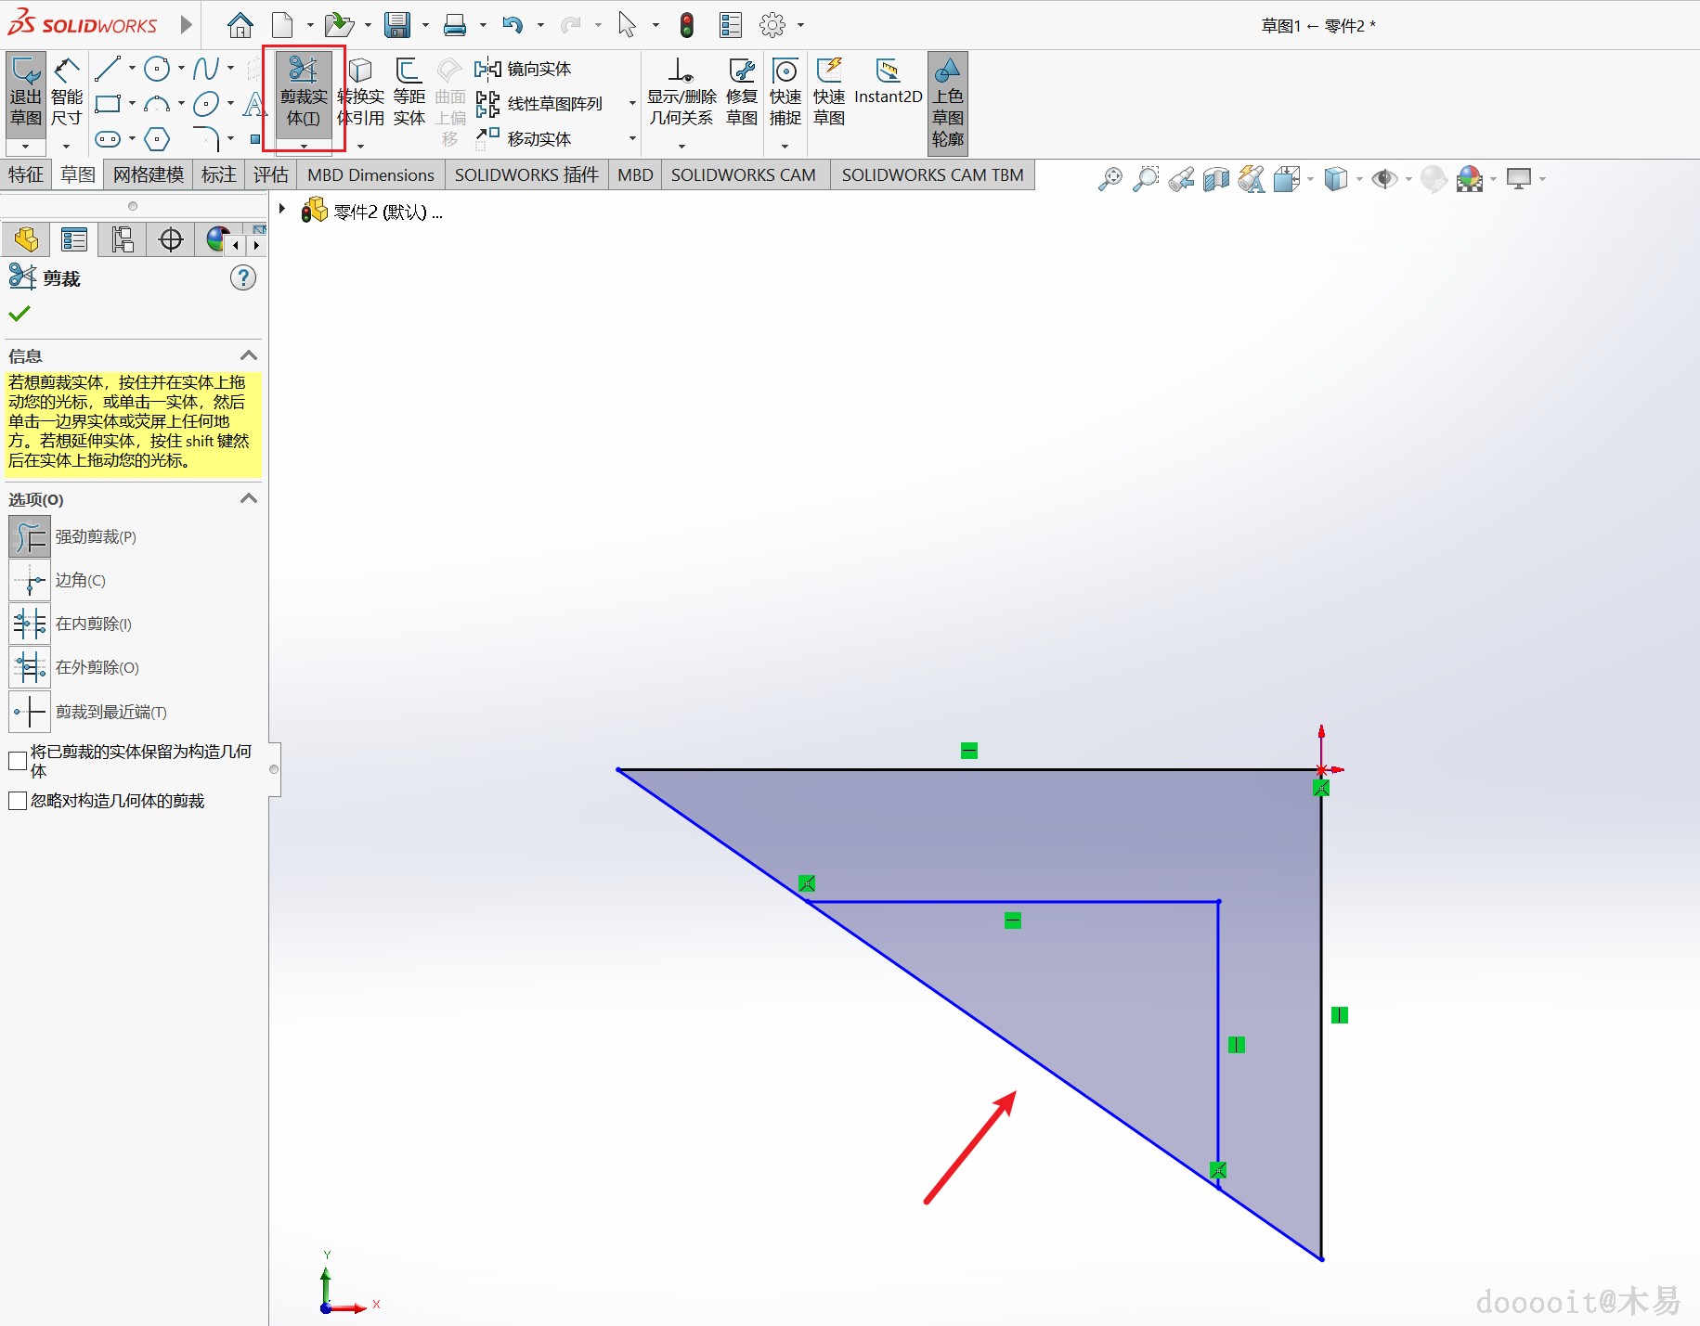Screen dimensions: 1700x1326
Task: Switch to the 特征 (Features) tab
Action: click(x=26, y=174)
